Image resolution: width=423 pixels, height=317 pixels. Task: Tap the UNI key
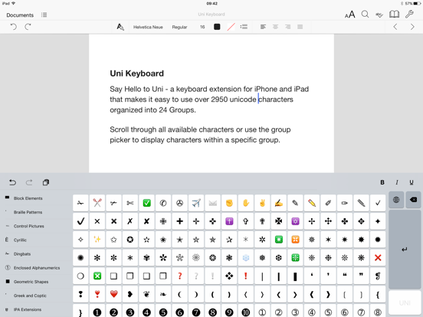[x=405, y=303]
